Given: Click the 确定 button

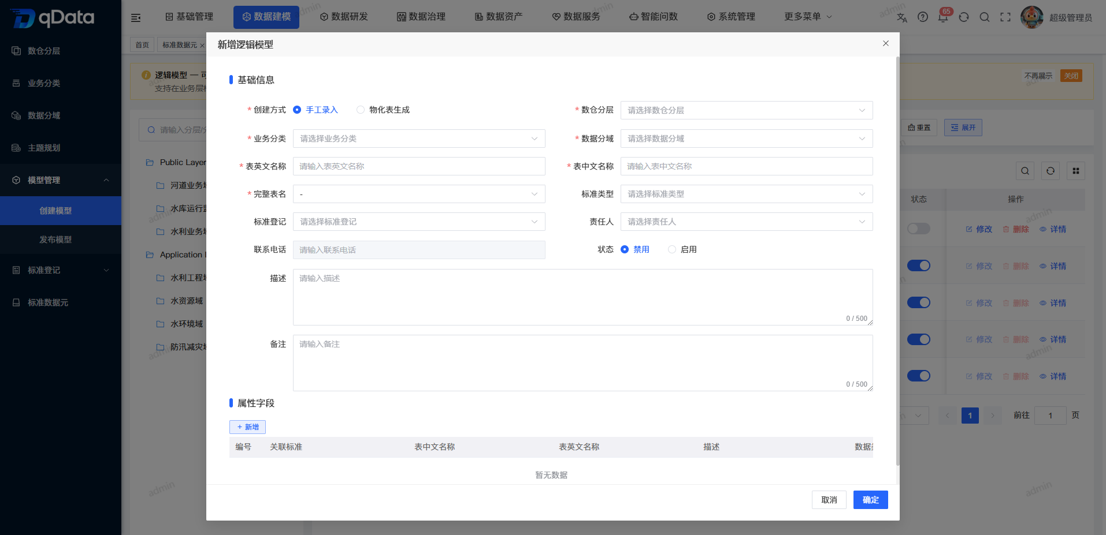Looking at the screenshot, I should 871,500.
